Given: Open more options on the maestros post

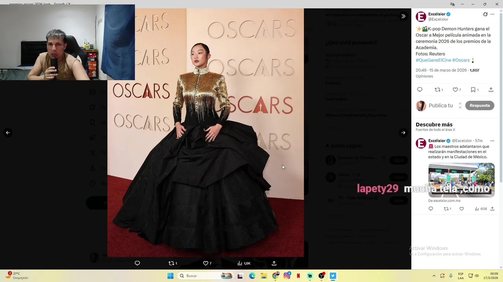Looking at the screenshot, I should point(492,141).
